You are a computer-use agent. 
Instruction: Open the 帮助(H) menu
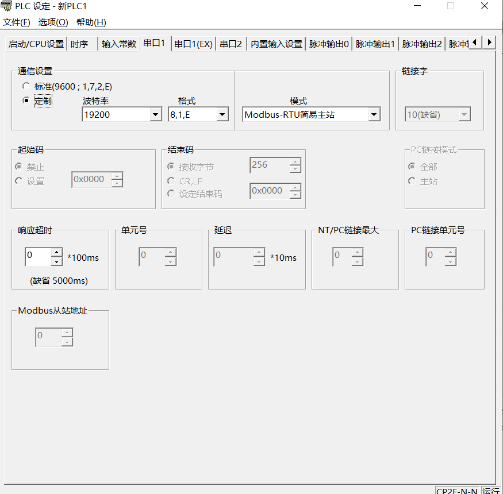point(91,22)
